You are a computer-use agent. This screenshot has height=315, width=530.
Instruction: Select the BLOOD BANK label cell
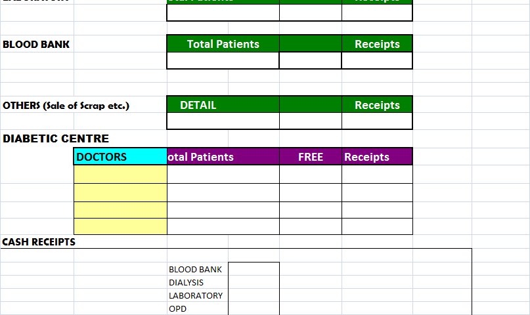(37, 44)
